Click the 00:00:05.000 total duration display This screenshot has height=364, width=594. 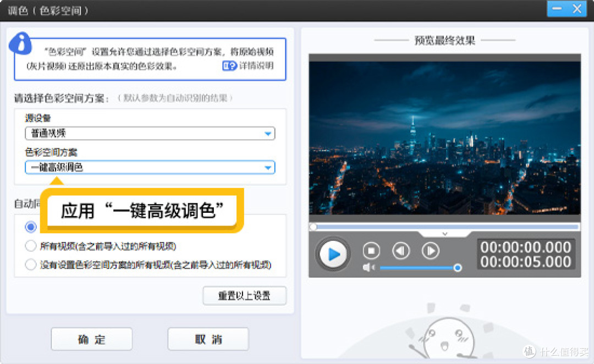point(526,262)
